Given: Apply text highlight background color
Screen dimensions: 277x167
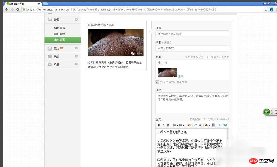Looking at the screenshot, I should click(x=206, y=125).
